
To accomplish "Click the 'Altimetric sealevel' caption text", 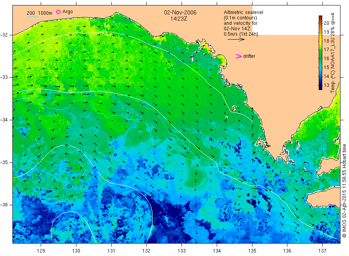I will (244, 12).
